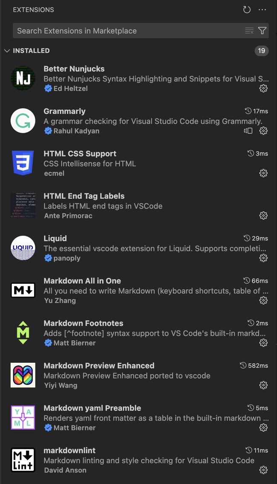The width and height of the screenshot is (277, 484).
Task: Click the installed count badge showing 19
Action: pos(261,51)
